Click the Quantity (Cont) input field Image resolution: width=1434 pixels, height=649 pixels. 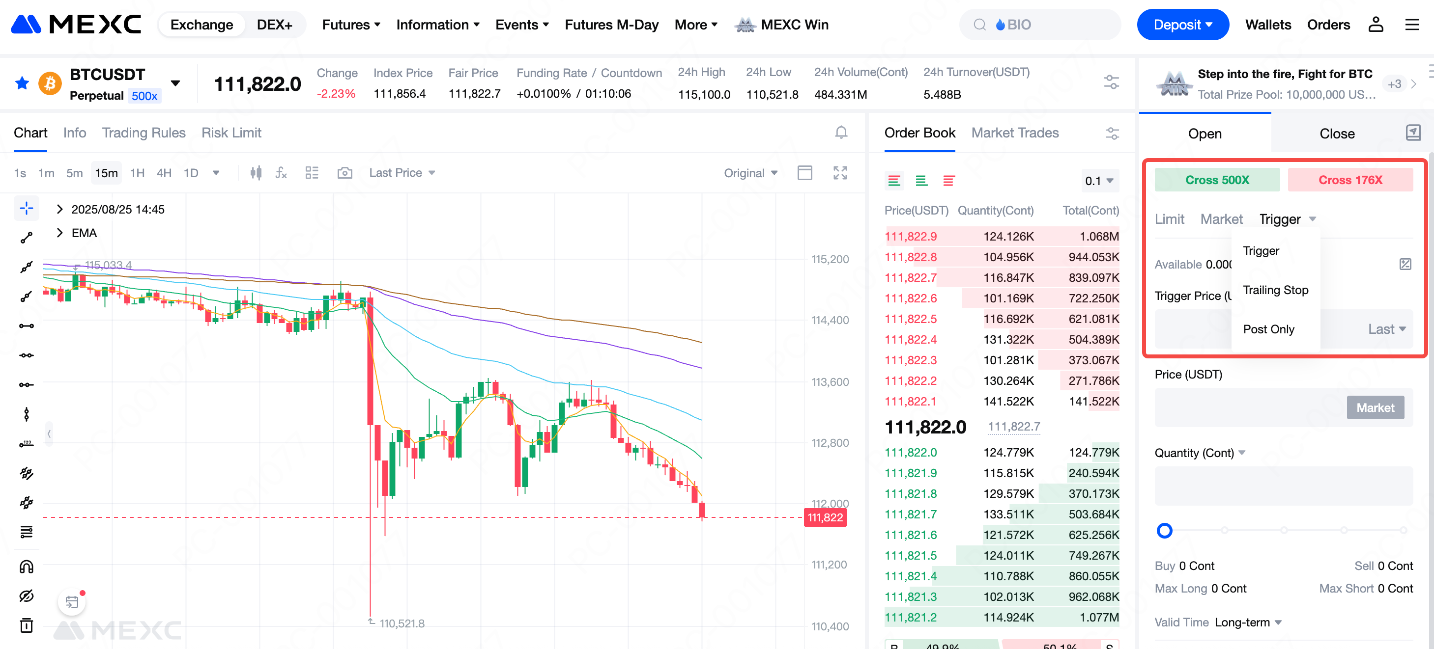[1283, 486]
